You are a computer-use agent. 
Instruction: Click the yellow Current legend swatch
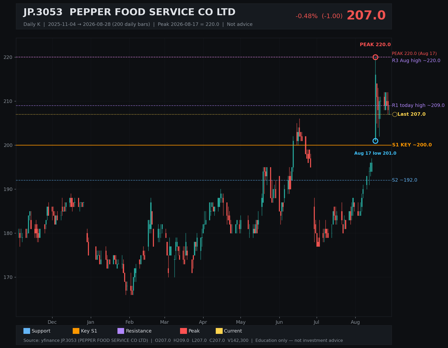(x=219, y=331)
